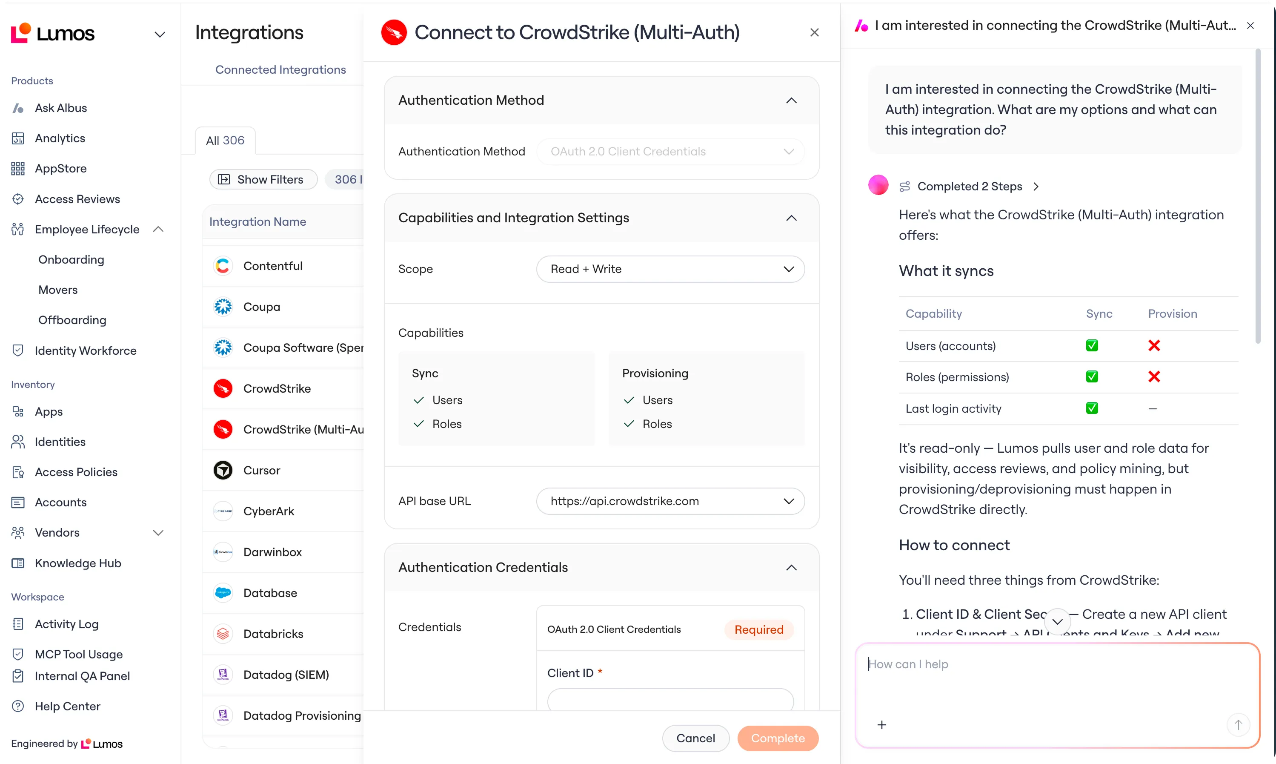1276x764 pixels.
Task: Open Activity Log icon
Action: point(18,624)
